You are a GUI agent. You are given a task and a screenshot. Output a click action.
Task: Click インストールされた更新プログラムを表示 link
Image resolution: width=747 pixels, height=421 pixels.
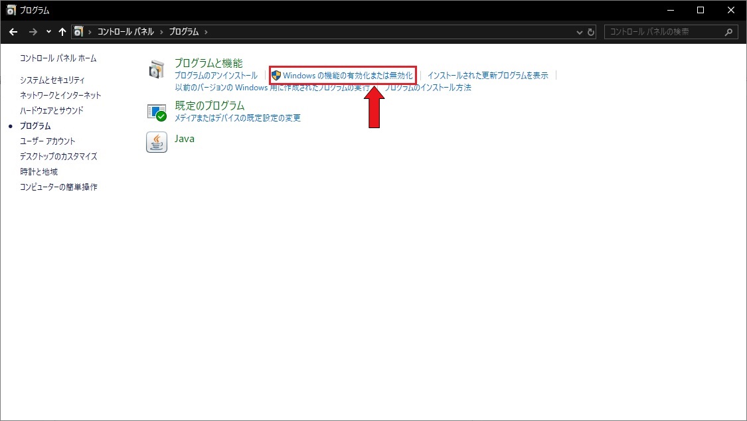(488, 75)
